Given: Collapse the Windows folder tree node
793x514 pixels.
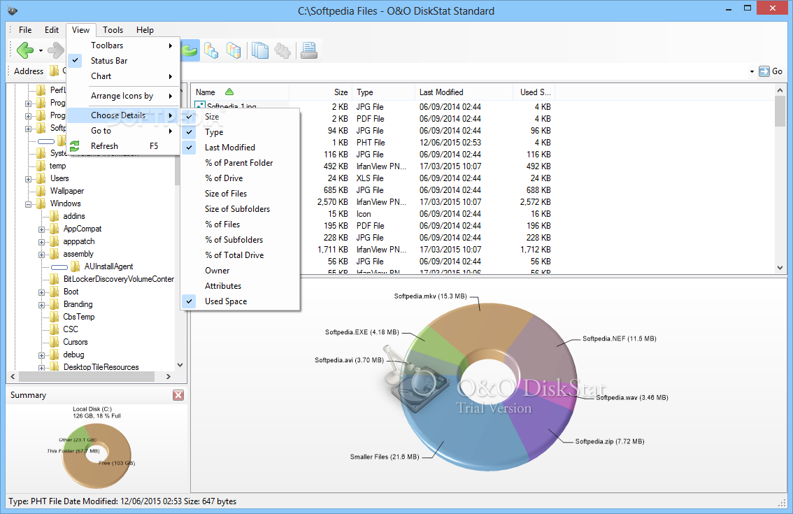Looking at the screenshot, I should tap(28, 204).
